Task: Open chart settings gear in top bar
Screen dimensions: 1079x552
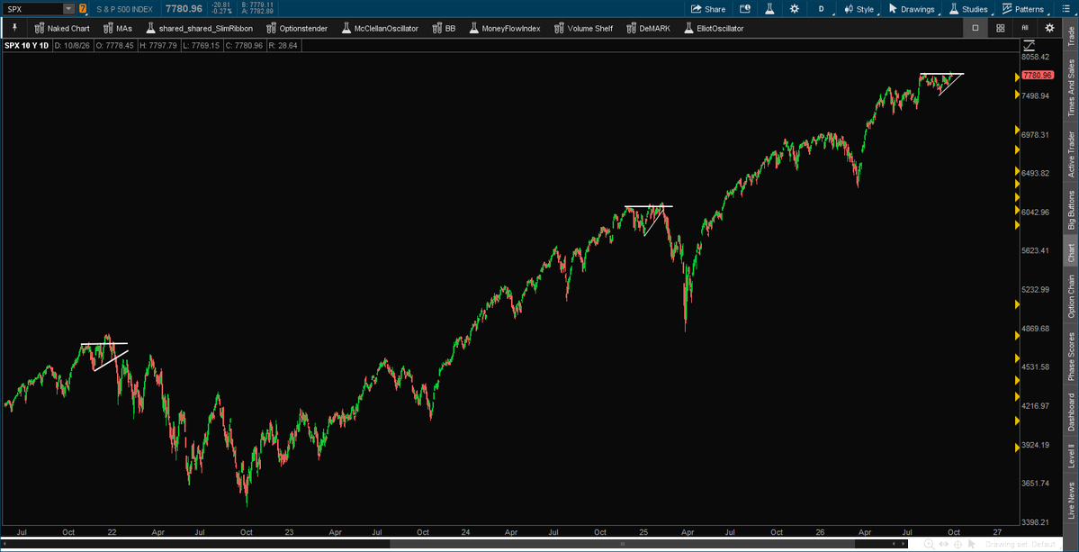Action: [x=794, y=9]
